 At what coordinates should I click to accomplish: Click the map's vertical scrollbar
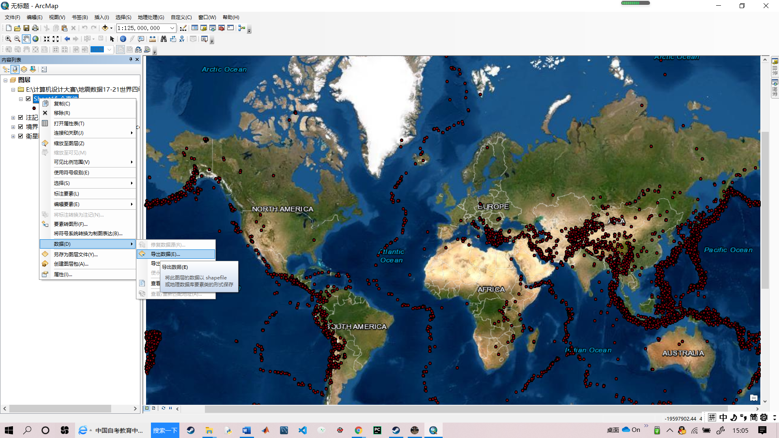765,210
